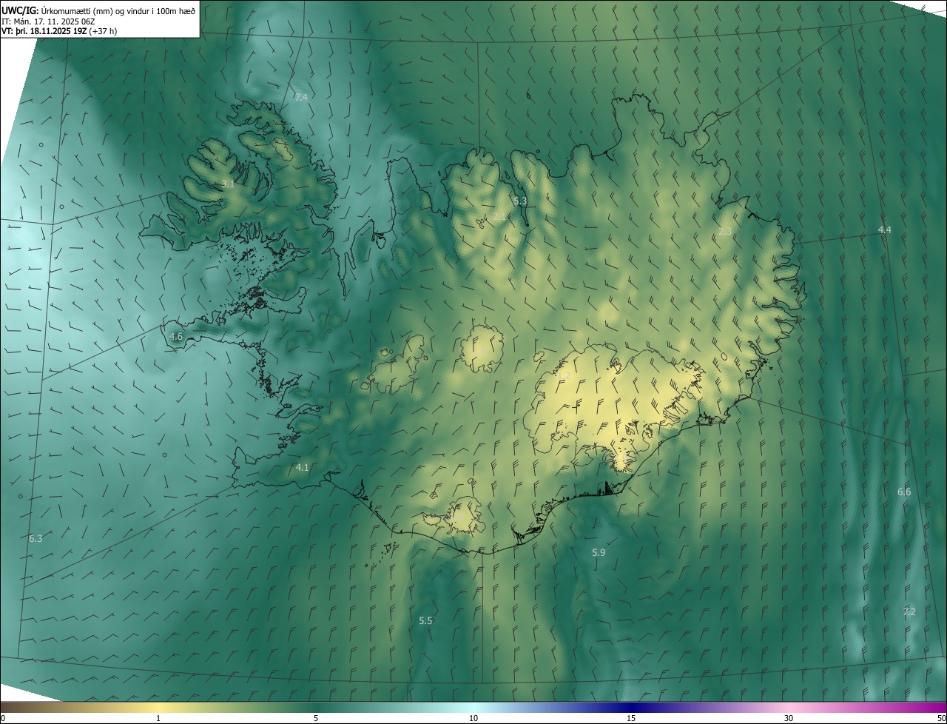Click the title 'UWC/IG: Úrkomumætti (mm) og vindur í 100m hæð'
Image resolution: width=947 pixels, height=724 pixels.
pyautogui.click(x=98, y=10)
